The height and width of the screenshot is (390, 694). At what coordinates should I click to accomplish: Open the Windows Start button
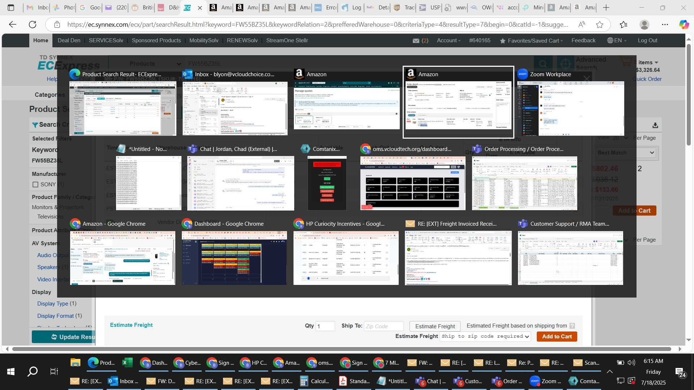coord(11,371)
